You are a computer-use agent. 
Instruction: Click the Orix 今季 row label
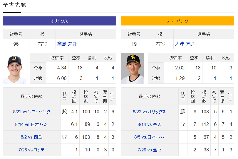(38, 68)
